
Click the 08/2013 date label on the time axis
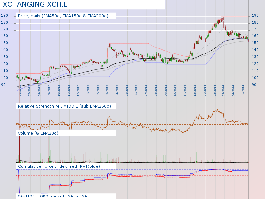[156, 91]
